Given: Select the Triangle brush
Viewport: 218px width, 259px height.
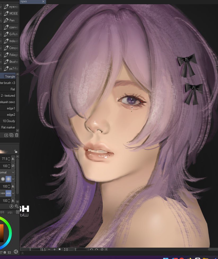Looking at the screenshot, I should click(8, 76).
